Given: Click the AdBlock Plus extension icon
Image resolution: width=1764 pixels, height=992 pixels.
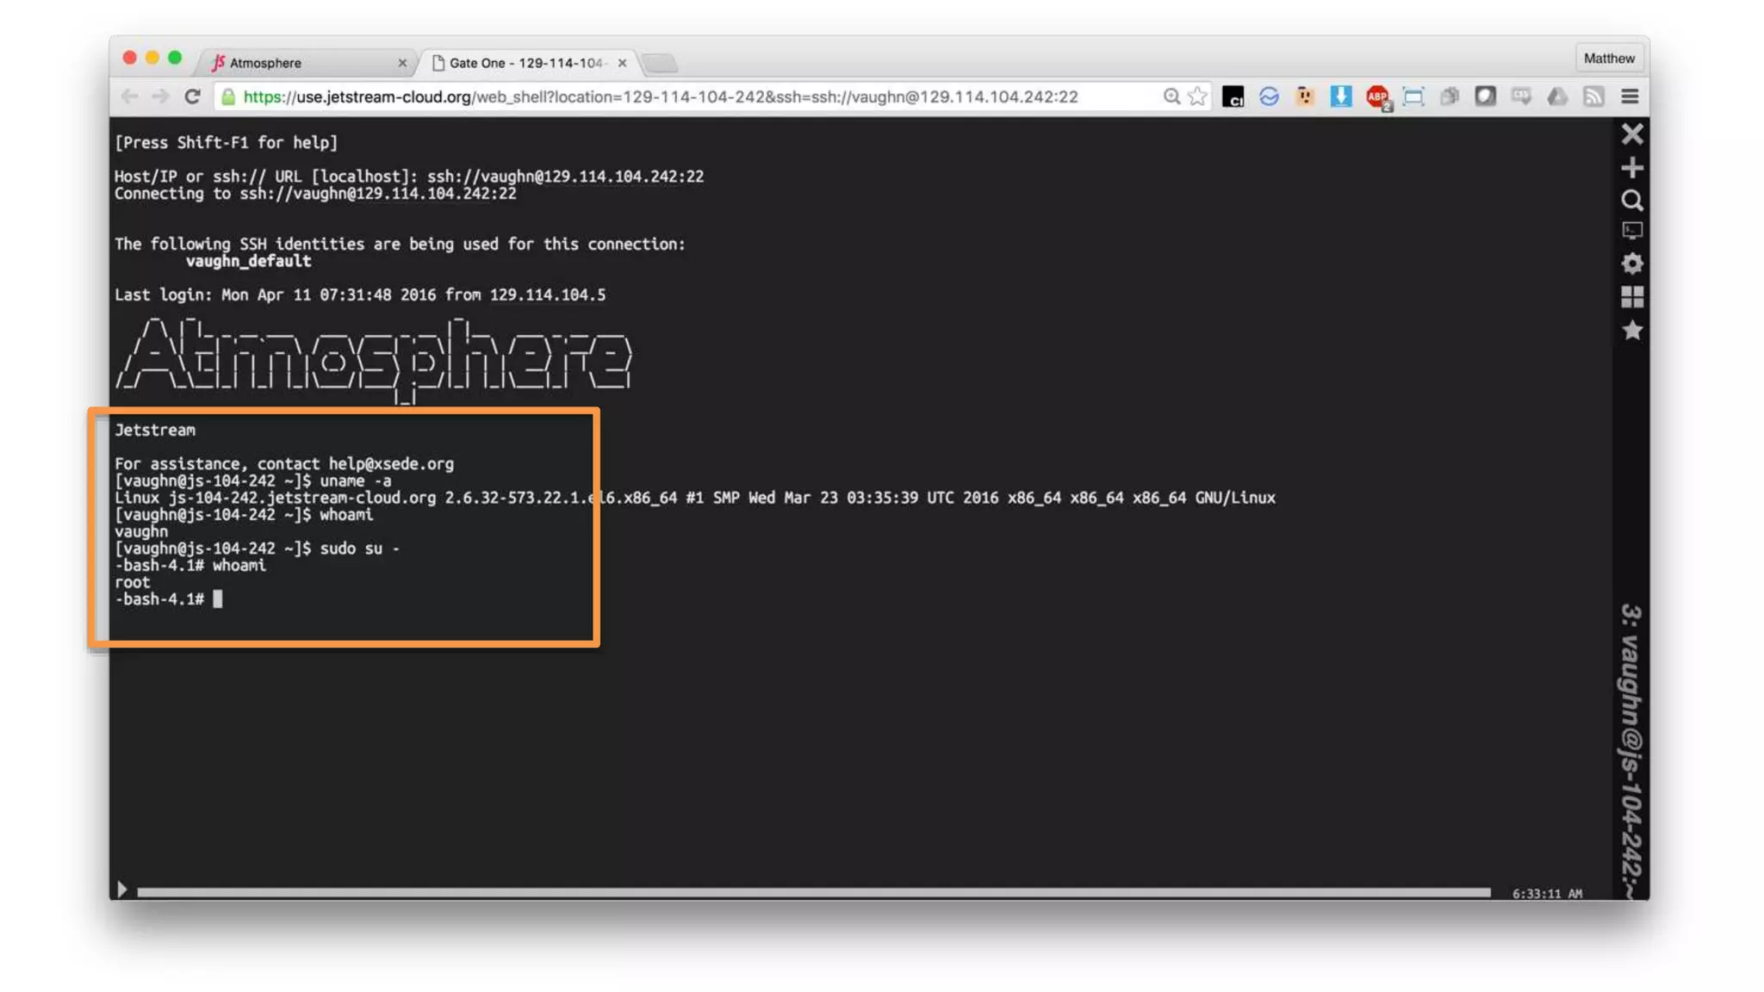Looking at the screenshot, I should point(1376,96).
